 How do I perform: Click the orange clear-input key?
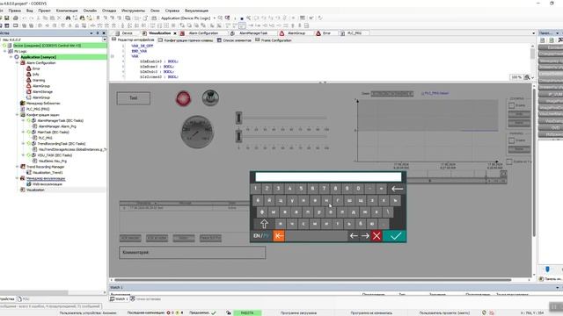click(279, 236)
